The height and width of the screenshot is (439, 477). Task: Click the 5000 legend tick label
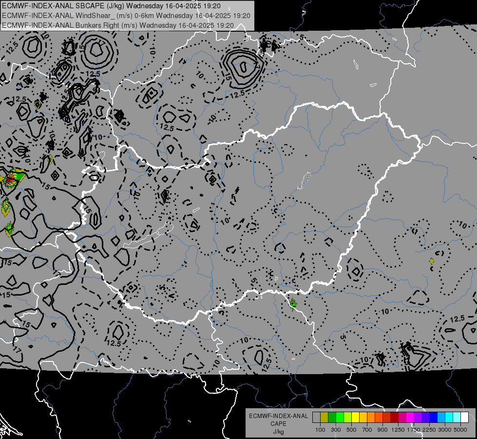click(x=460, y=430)
